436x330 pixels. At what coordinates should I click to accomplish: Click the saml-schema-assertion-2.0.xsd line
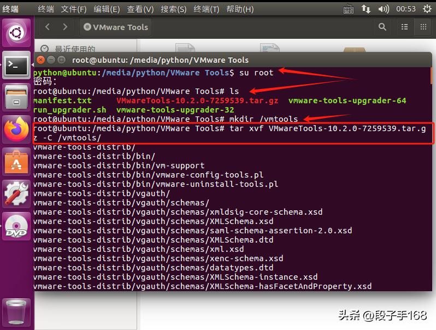pos(193,231)
